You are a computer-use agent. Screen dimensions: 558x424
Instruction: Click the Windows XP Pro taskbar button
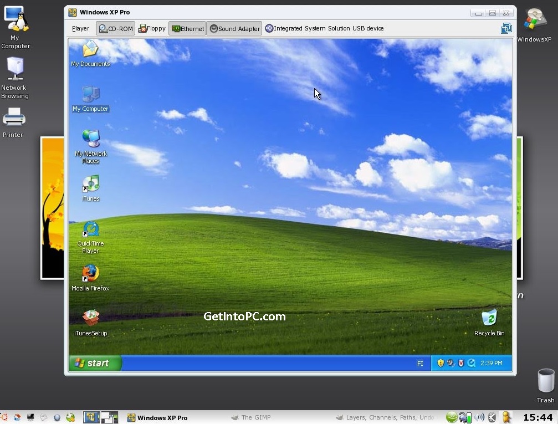[157, 417]
